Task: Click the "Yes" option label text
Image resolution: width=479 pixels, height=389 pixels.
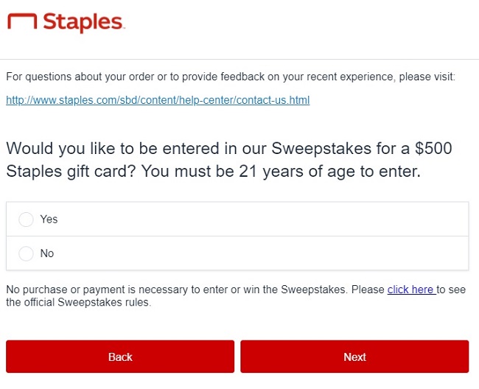Action: tap(49, 220)
